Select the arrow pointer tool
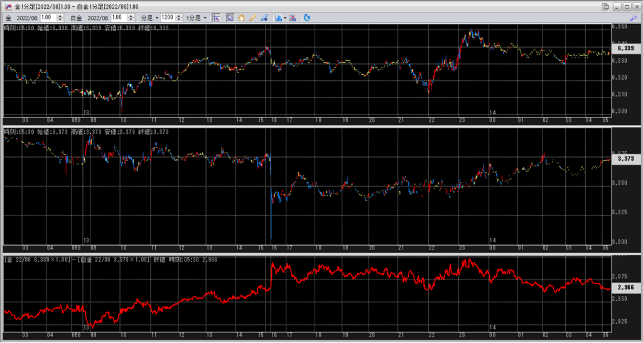 point(230,18)
